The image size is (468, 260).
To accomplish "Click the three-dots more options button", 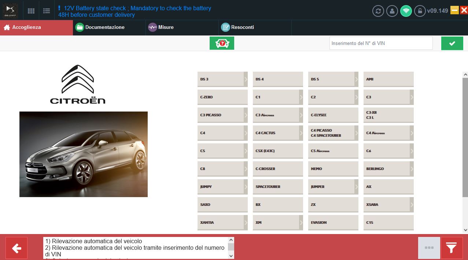I will 429,248.
